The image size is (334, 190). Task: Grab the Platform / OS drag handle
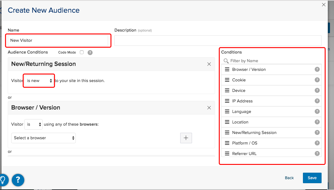coord(227,143)
